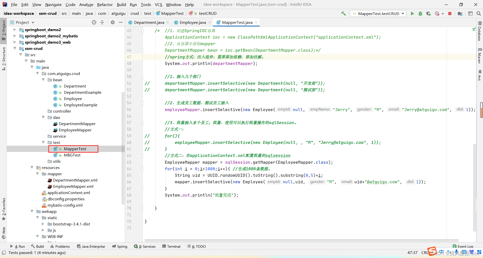Open the Build tool window

pyautogui.click(x=37, y=246)
